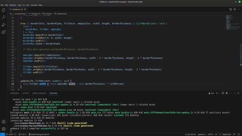
Task: Open the changes compare icon in the editor toolbar
Action: coord(231,9)
